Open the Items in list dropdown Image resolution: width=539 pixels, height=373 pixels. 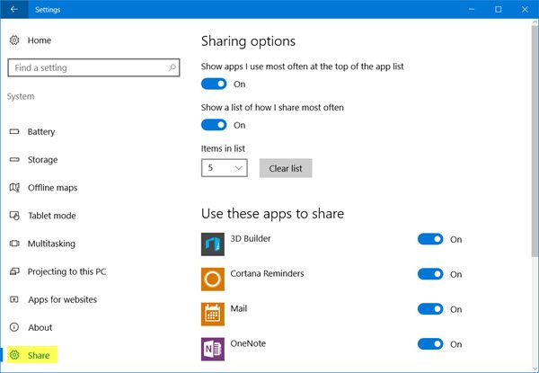point(225,168)
